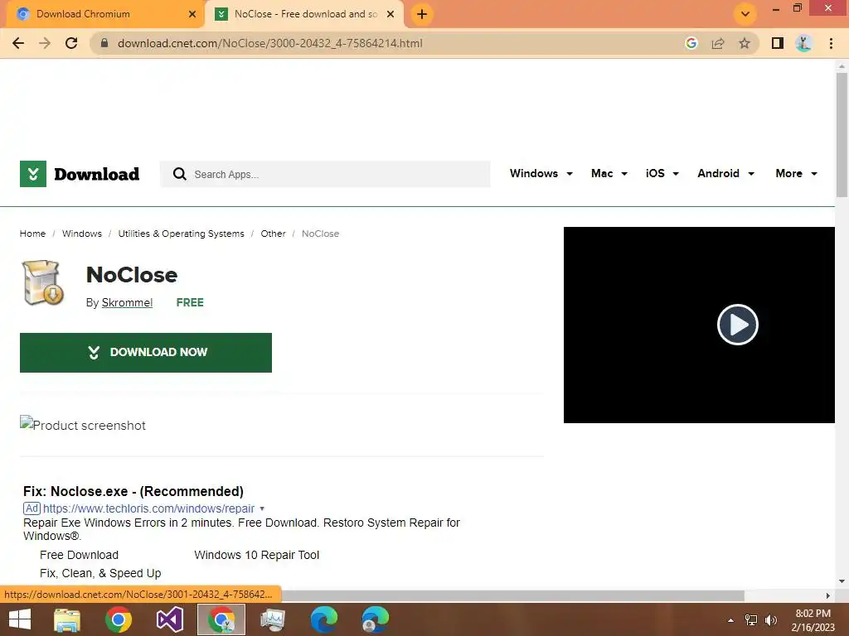This screenshot has width=849, height=636.
Task: Click the green Download logo icon
Action: click(x=33, y=174)
